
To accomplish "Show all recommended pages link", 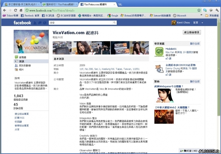I will pos(195,44).
